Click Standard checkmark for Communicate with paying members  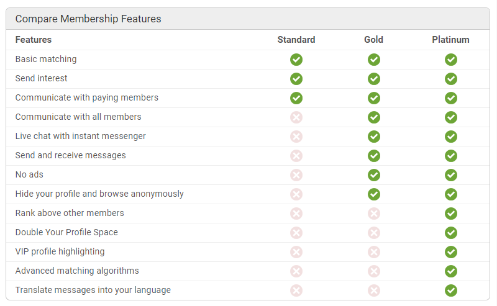[x=296, y=98]
